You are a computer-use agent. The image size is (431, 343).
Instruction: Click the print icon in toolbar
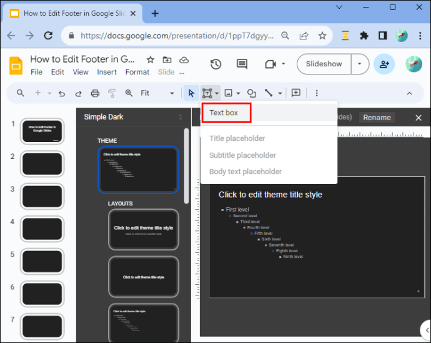coord(95,93)
